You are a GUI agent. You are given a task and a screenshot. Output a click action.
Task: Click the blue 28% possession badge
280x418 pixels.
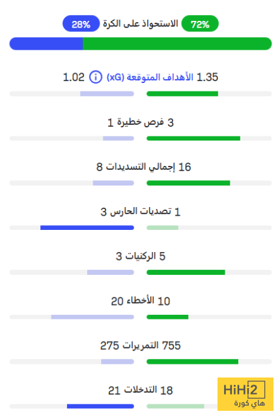point(81,24)
